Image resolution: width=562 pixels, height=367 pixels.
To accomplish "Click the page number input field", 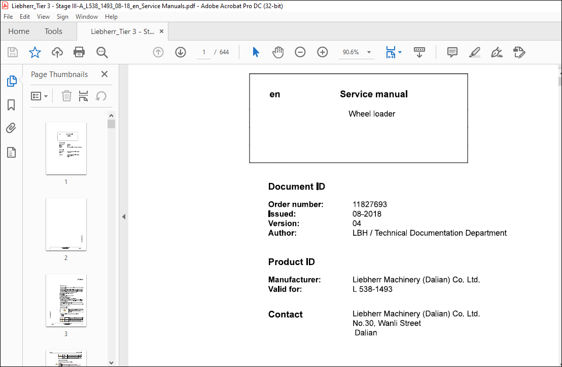I will [203, 52].
